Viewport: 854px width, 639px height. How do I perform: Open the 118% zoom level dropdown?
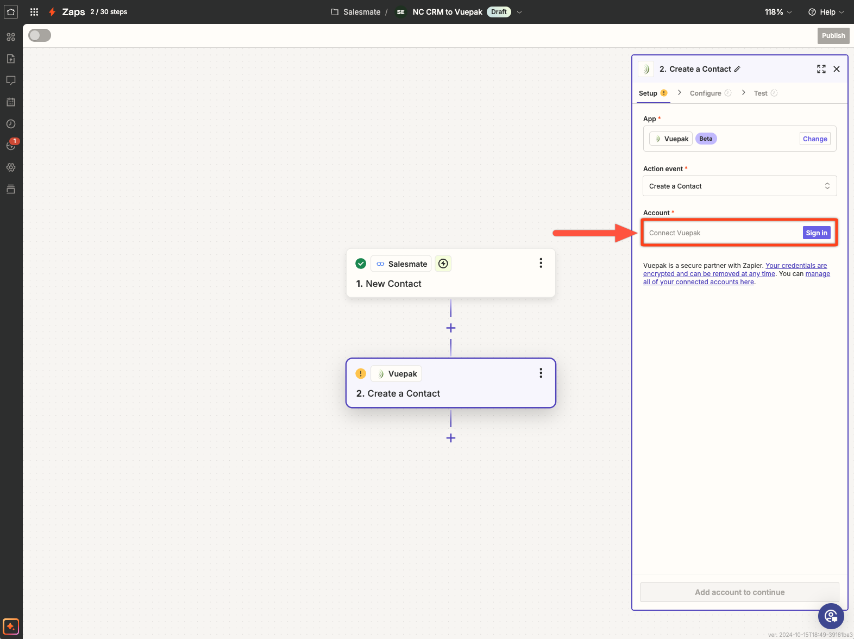pos(778,12)
